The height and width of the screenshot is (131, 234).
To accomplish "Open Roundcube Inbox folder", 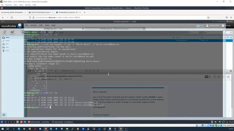I will pos(12,37).
